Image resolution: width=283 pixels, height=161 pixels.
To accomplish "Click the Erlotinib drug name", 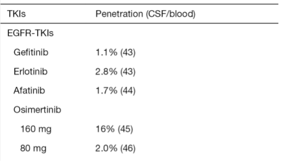I will tap(31, 71).
